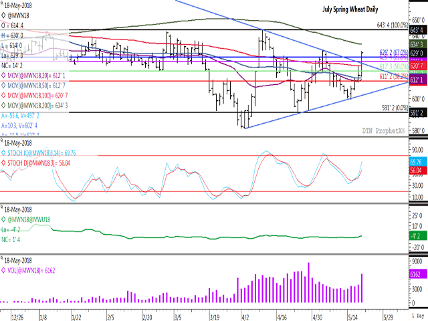Click the green diamond beside @MWN18@MWU18 spread
This screenshot has width=428, height=321.
click(3, 219)
